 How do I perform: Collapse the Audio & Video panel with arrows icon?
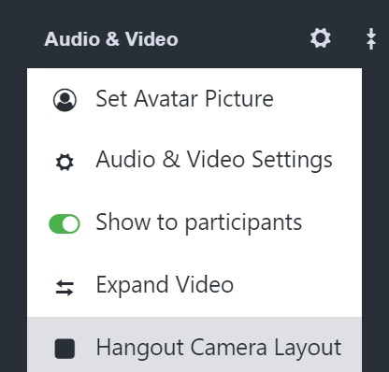click(371, 38)
